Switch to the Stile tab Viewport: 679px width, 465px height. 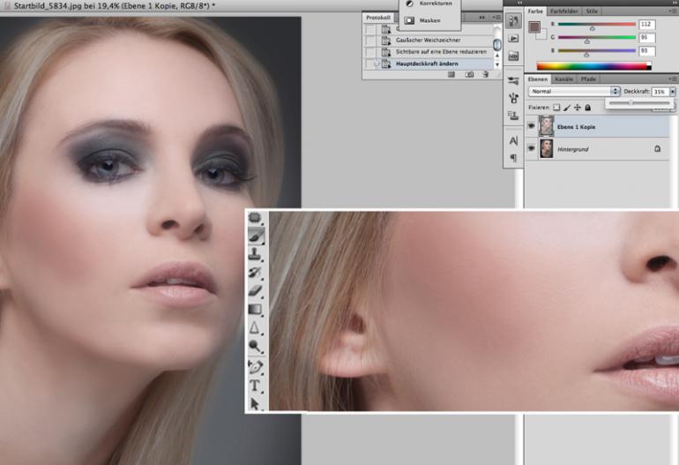coord(592,11)
